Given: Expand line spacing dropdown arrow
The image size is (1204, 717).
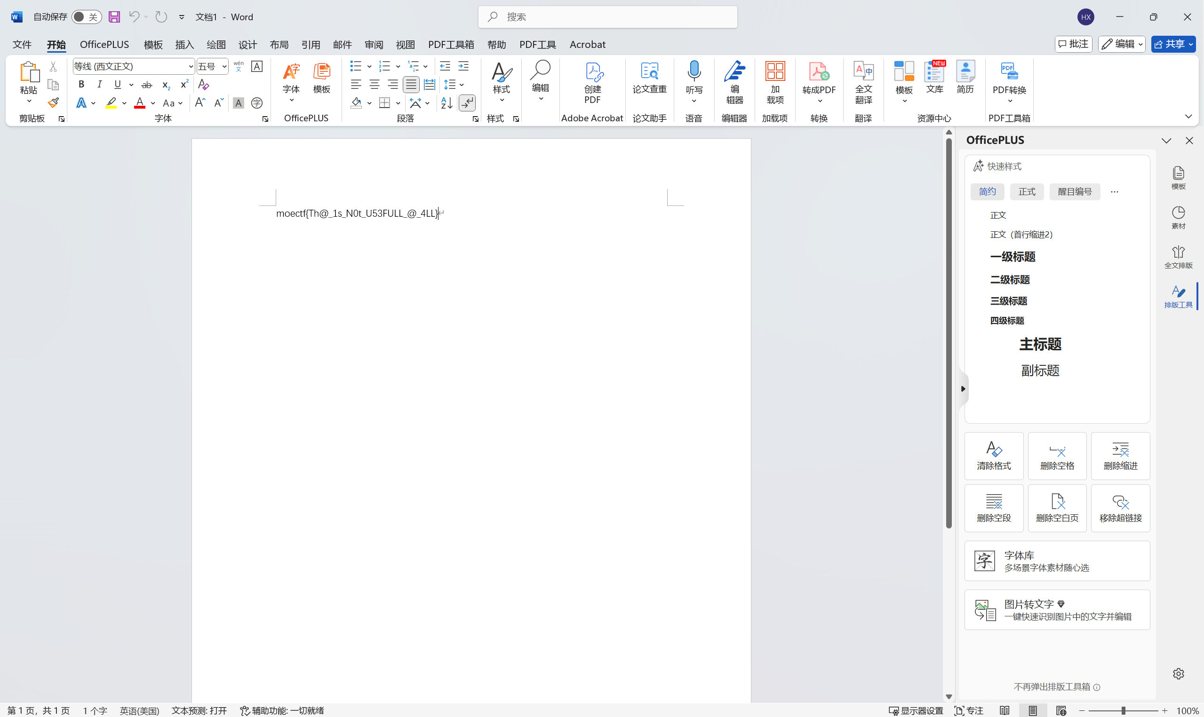Looking at the screenshot, I should coord(462,85).
